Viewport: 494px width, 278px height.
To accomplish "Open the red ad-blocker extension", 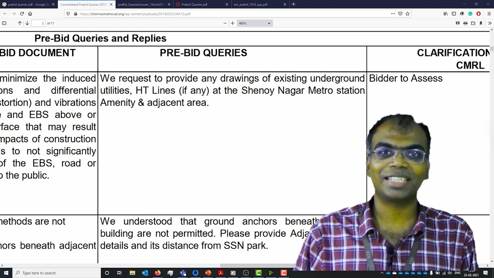I will (479, 14).
